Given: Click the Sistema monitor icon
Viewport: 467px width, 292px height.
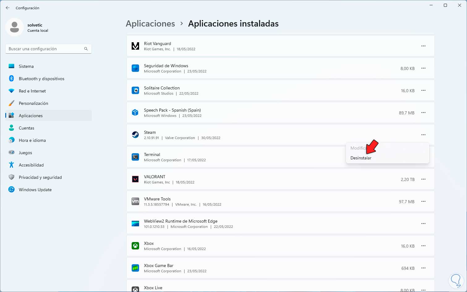Looking at the screenshot, I should 11,66.
